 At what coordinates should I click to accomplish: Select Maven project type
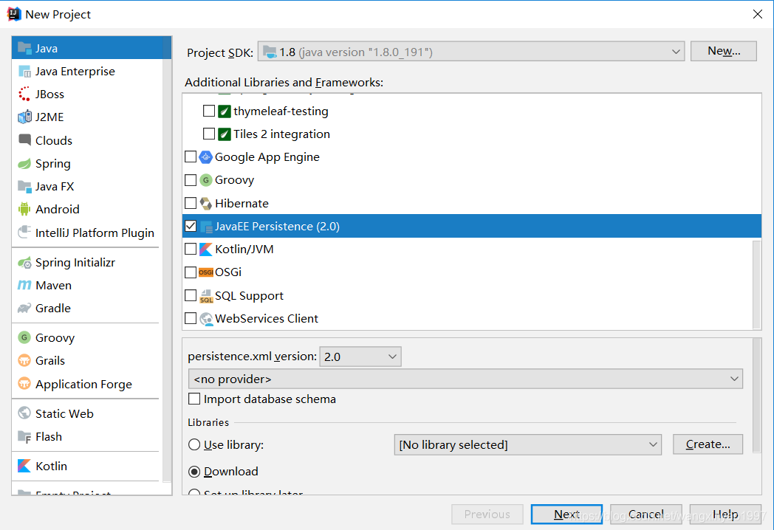click(x=86, y=285)
